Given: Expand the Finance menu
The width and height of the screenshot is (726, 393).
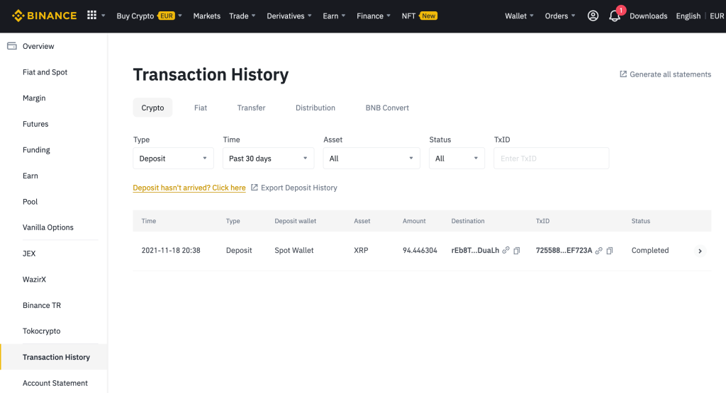Looking at the screenshot, I should [x=373, y=16].
